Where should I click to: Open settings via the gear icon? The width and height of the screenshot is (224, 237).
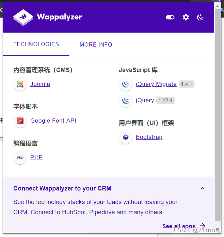pyautogui.click(x=186, y=17)
